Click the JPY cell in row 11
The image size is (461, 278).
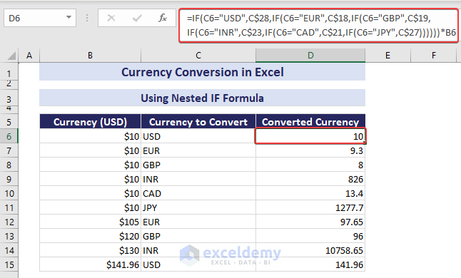point(198,207)
